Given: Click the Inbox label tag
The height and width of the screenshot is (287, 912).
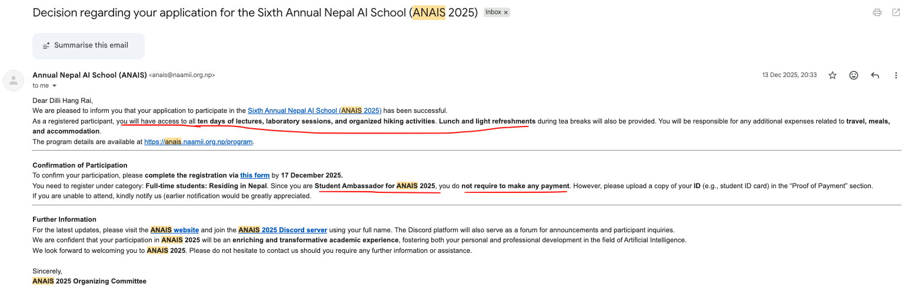Looking at the screenshot, I should coord(493,12).
